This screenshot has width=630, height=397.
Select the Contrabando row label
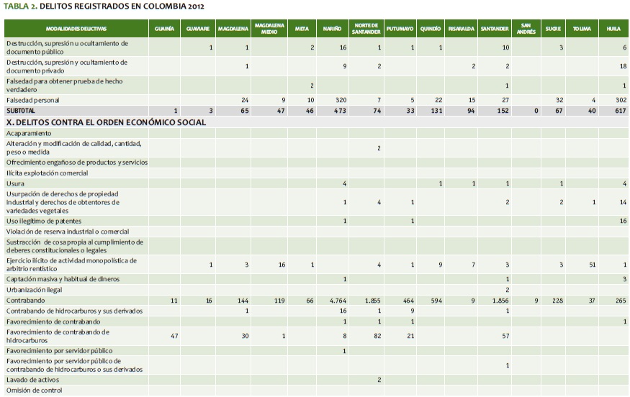pyautogui.click(x=26, y=300)
